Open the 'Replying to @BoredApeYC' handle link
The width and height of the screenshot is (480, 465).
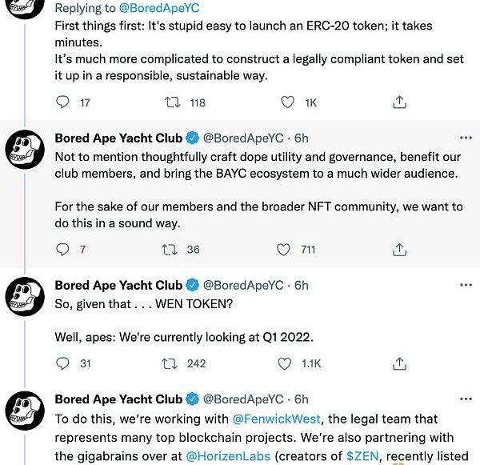pyautogui.click(x=159, y=8)
